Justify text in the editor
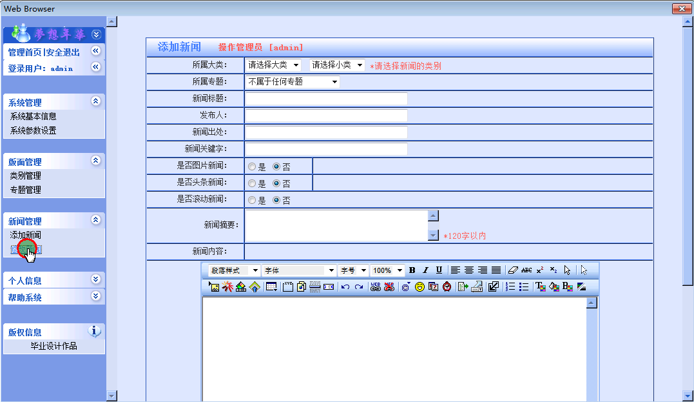The image size is (694, 402). (496, 270)
